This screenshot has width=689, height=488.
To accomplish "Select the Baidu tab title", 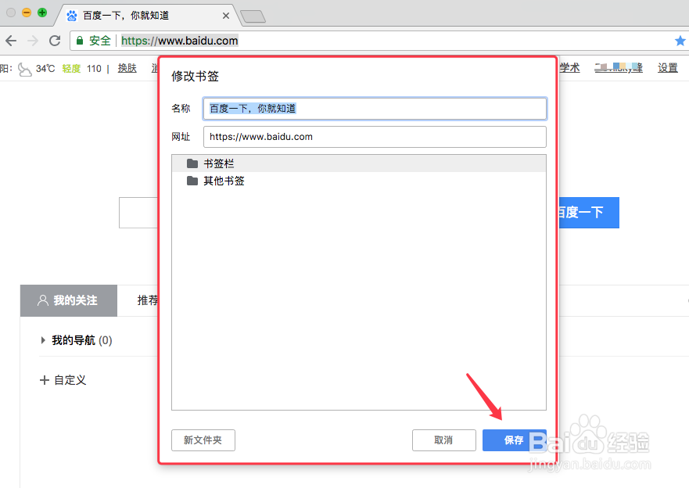I will (126, 16).
